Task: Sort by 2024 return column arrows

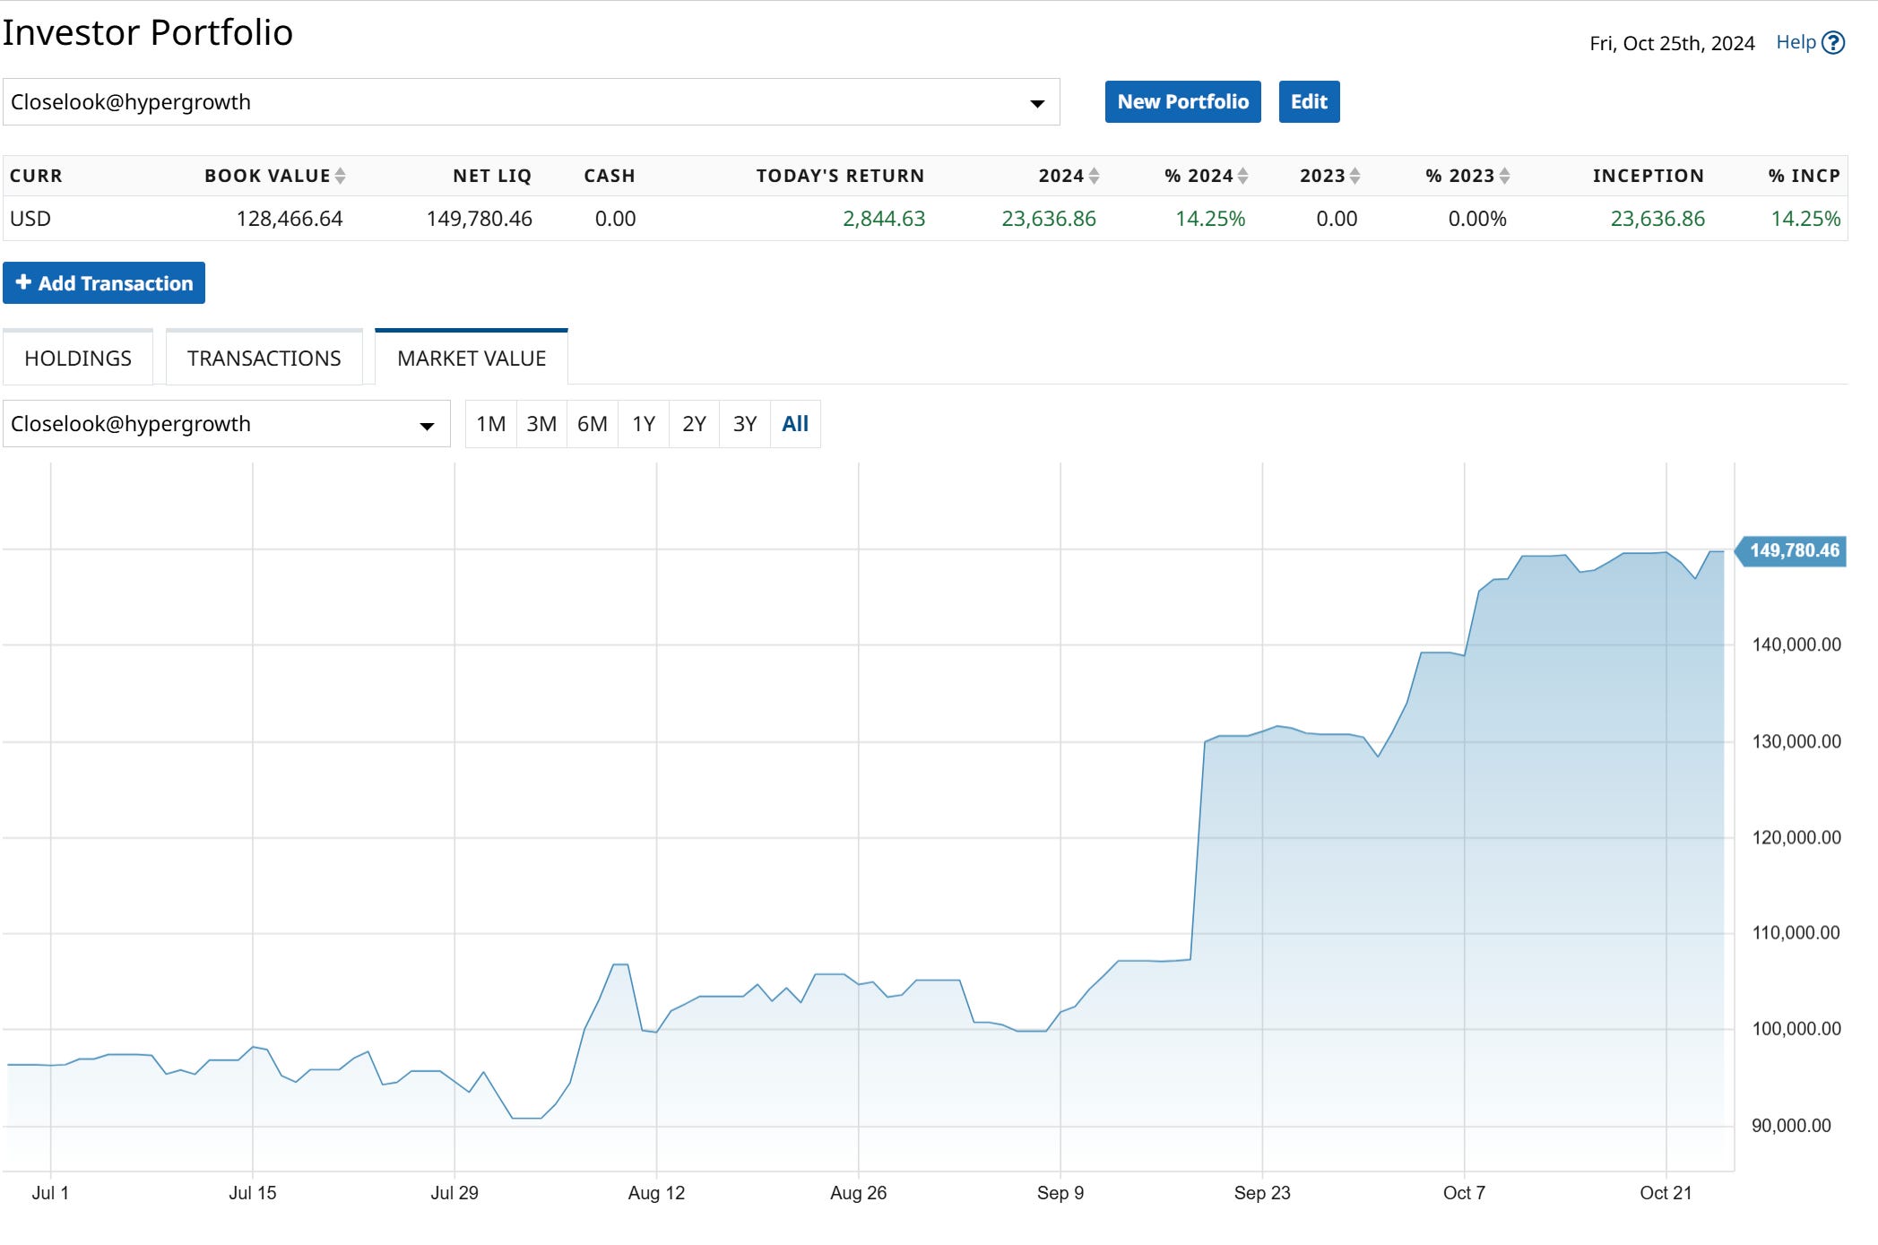Action: coord(1094,177)
